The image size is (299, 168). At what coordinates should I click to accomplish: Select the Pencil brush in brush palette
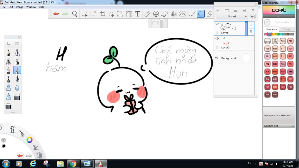click(8, 53)
